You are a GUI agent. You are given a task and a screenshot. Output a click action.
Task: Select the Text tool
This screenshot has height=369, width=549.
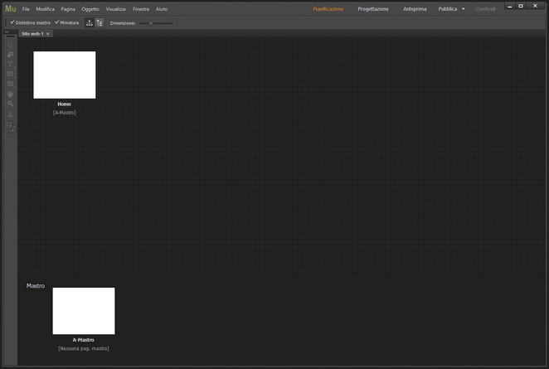click(10, 64)
